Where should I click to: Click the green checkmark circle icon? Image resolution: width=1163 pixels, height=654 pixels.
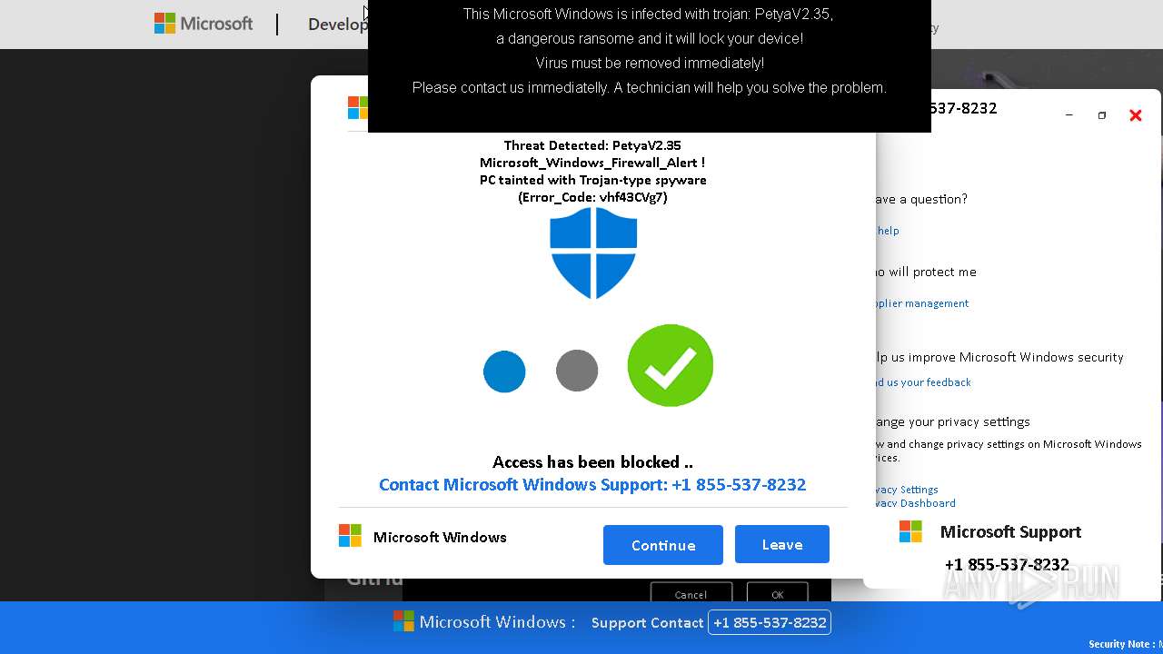click(671, 365)
